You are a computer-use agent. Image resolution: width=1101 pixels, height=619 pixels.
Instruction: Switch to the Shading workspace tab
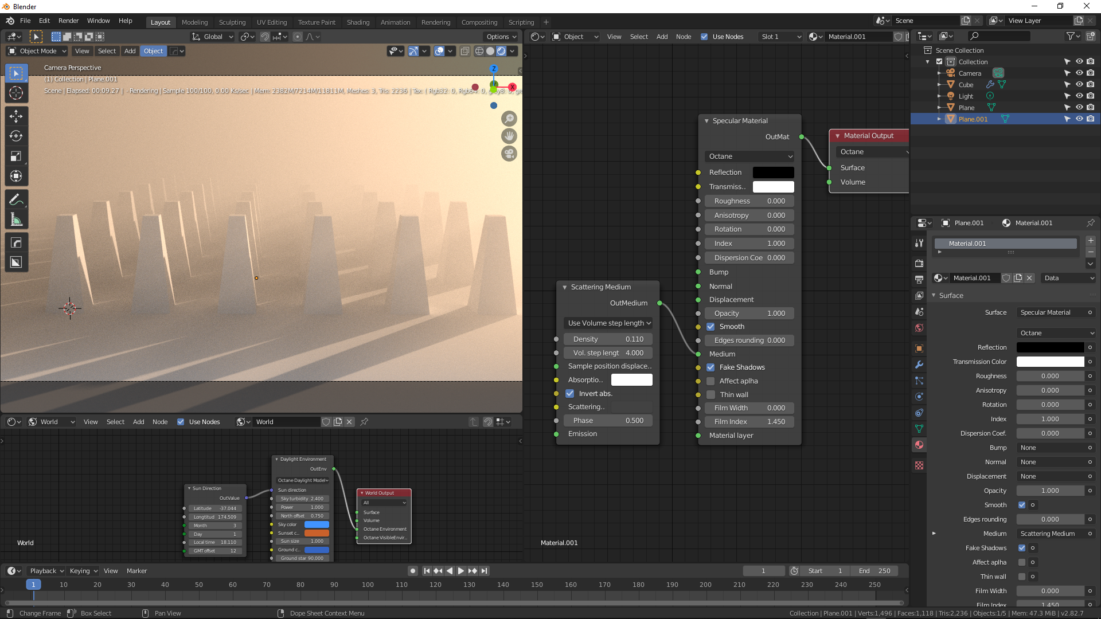click(358, 22)
